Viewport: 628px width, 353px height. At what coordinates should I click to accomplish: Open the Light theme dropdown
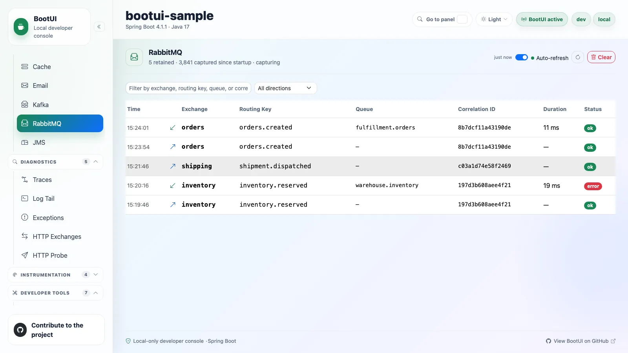pos(494,19)
